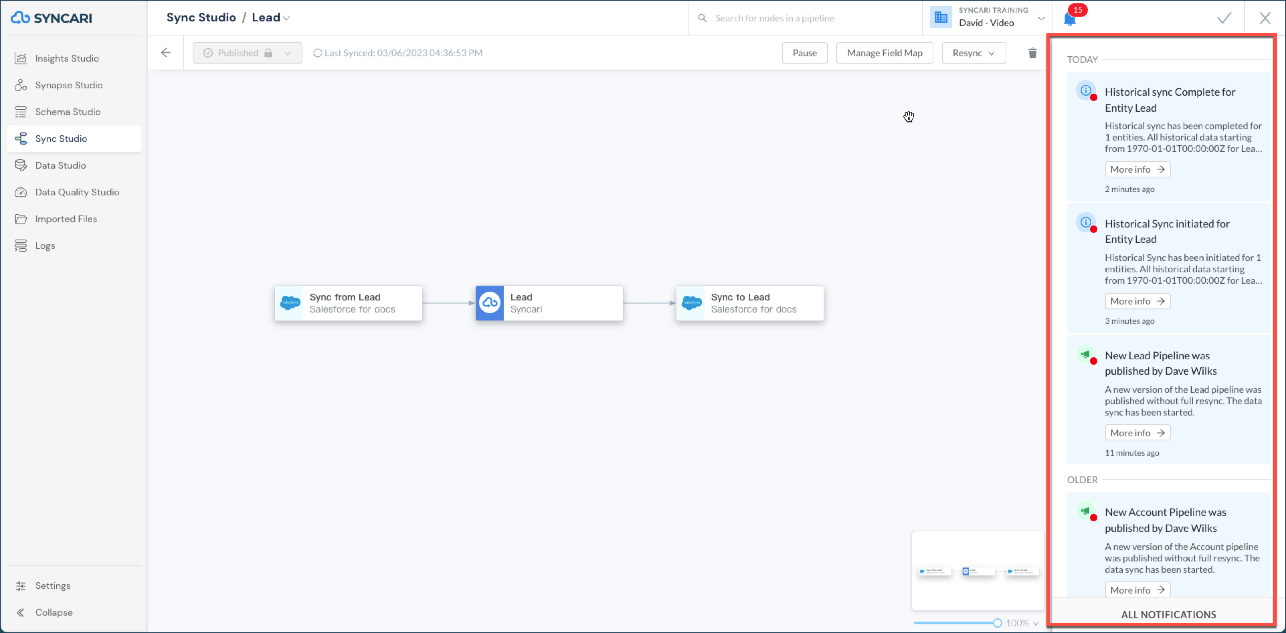Open Manage Field Map
Image resolution: width=1286 pixels, height=633 pixels.
point(884,53)
